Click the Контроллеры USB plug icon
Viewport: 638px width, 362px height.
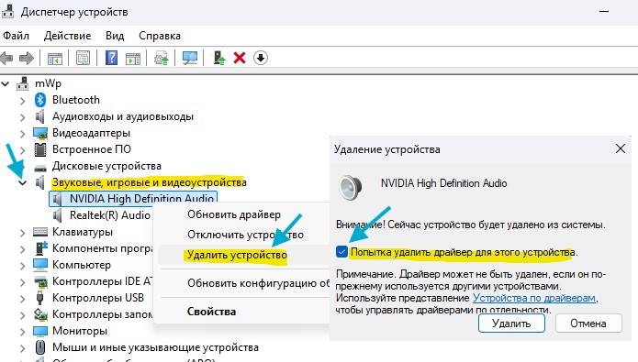(39, 298)
